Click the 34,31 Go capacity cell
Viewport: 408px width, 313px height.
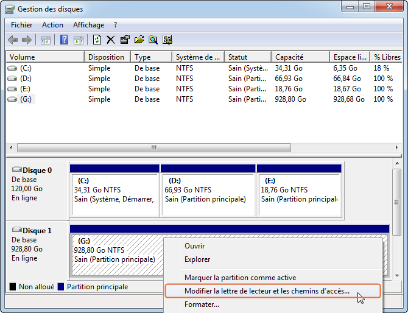(x=289, y=68)
